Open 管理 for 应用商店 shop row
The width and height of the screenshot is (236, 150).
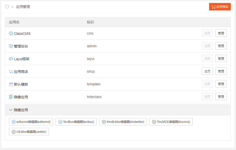pyautogui.click(x=221, y=71)
